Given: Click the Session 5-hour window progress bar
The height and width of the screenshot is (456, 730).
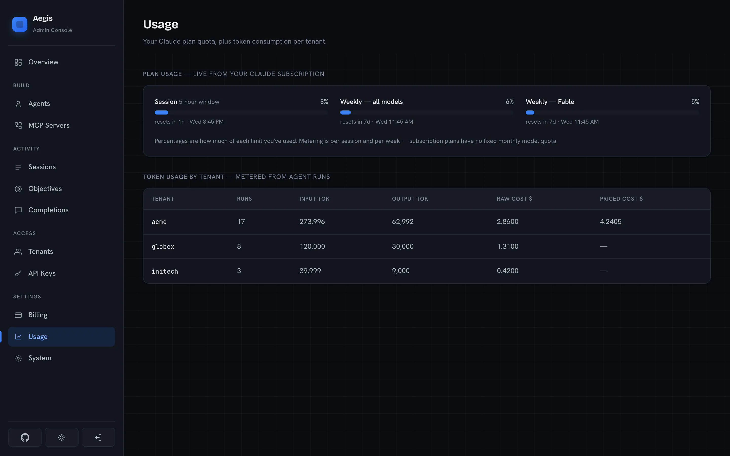Looking at the screenshot, I should pyautogui.click(x=241, y=112).
